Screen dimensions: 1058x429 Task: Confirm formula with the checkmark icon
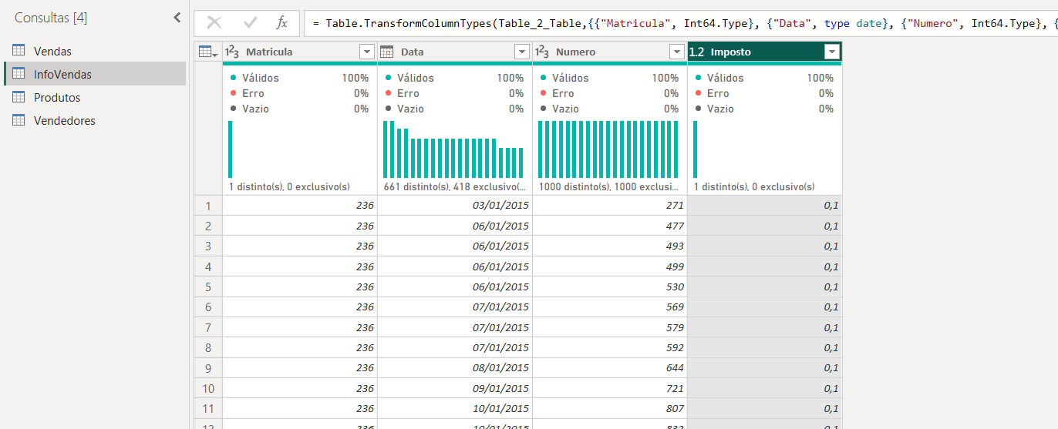[x=251, y=23]
